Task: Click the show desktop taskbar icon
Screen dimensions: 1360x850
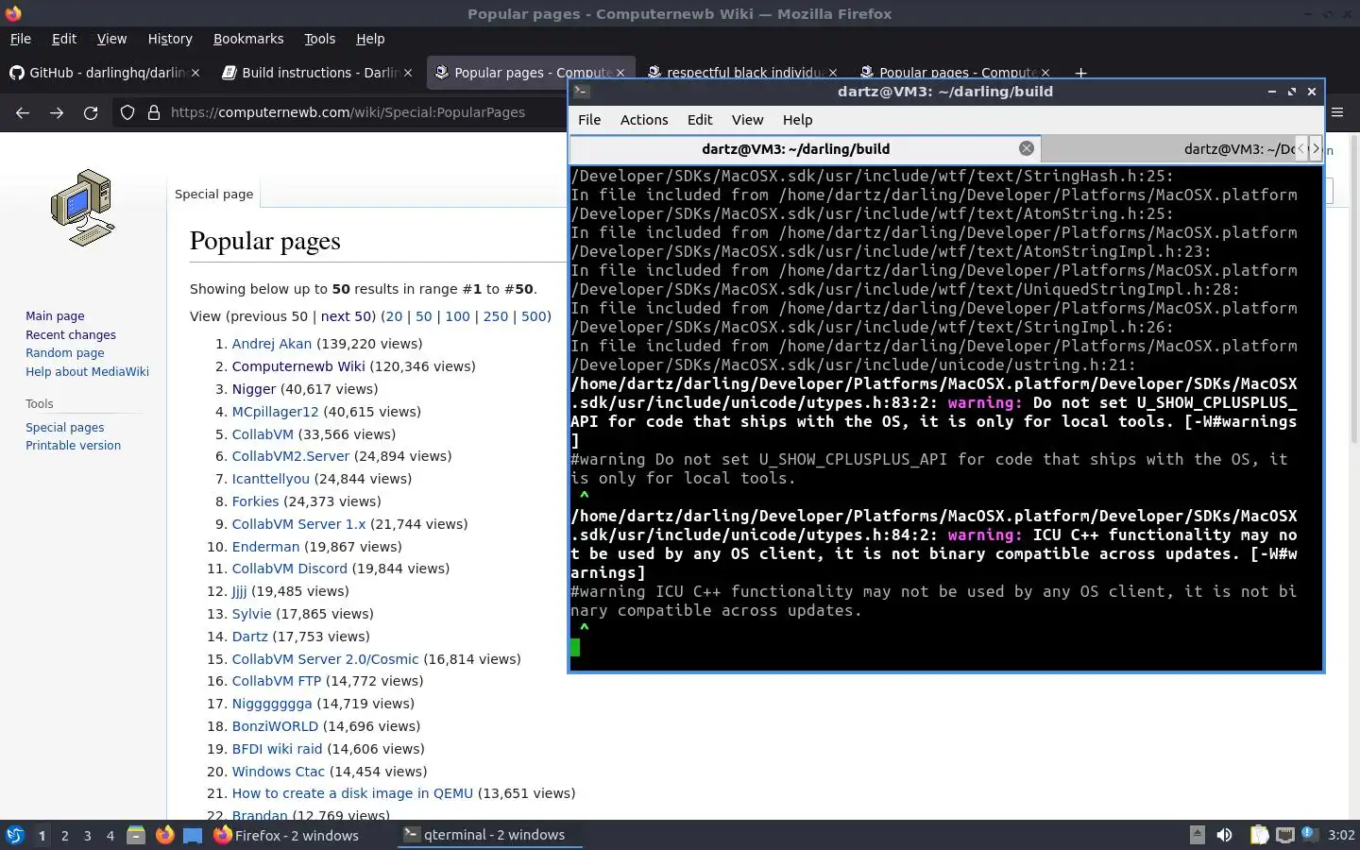Action: coord(193,835)
